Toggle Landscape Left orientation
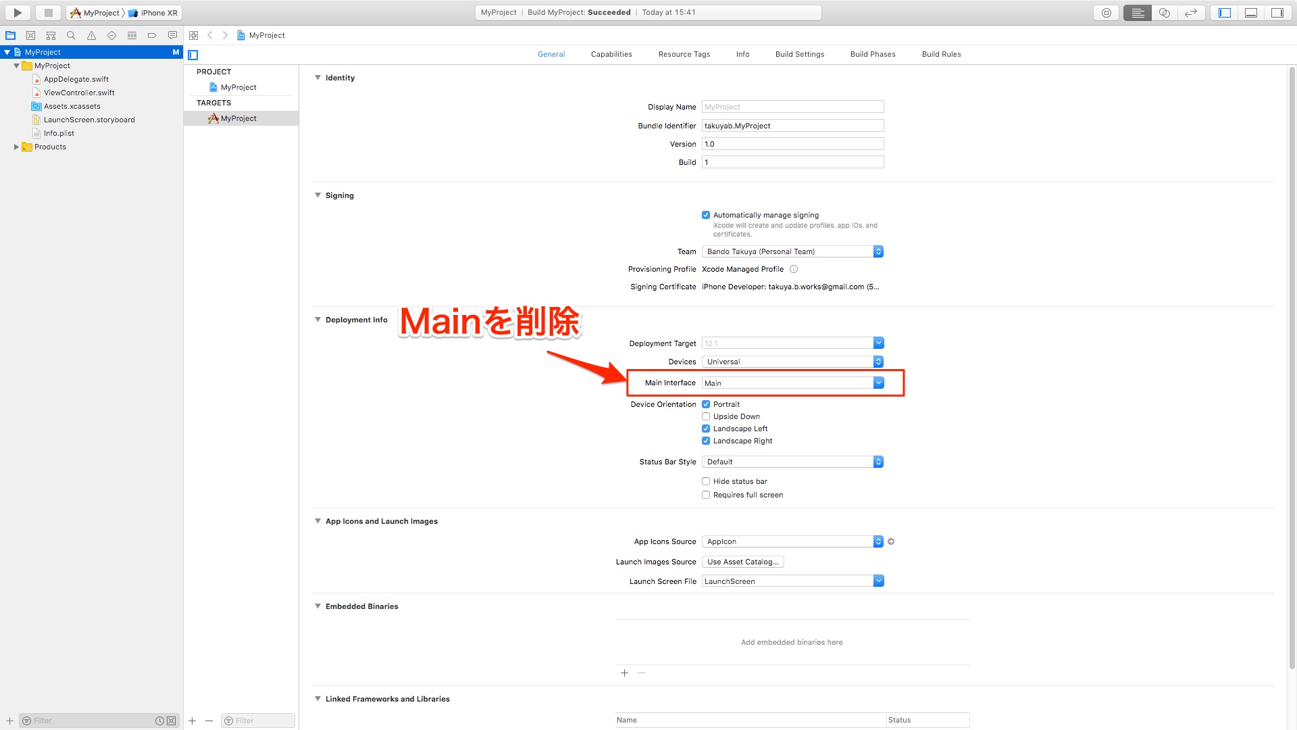 (x=706, y=429)
